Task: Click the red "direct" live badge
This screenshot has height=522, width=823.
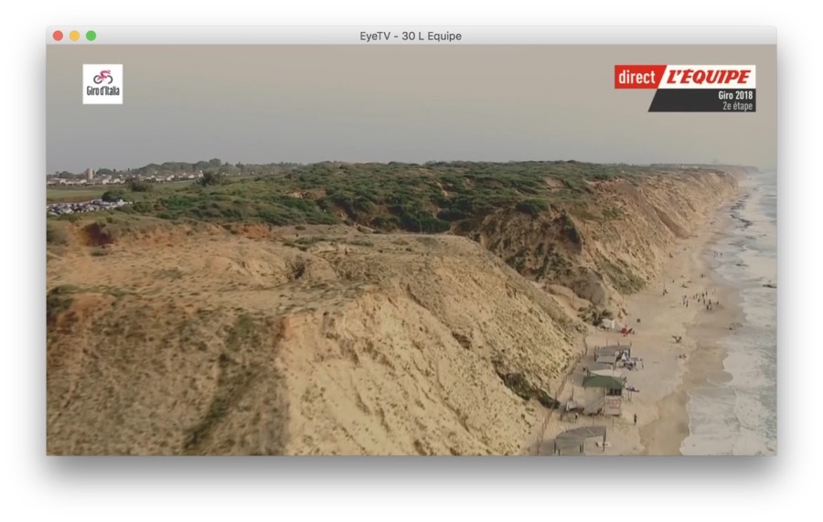Action: click(636, 77)
